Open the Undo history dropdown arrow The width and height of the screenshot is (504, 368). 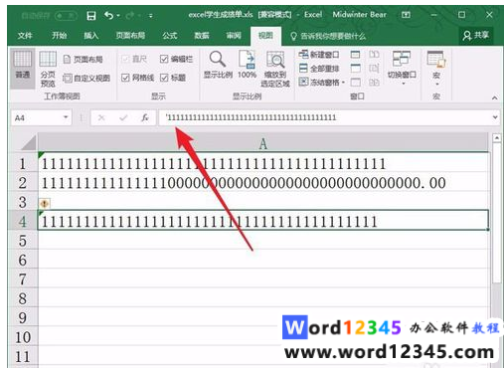coord(118,16)
